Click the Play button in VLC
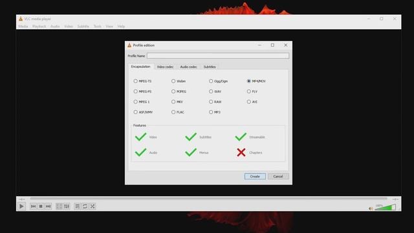The height and width of the screenshot is (233, 414). pyautogui.click(x=21, y=206)
